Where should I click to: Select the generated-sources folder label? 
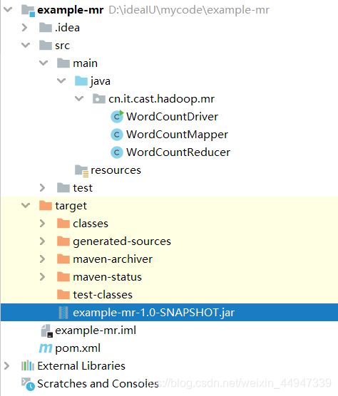click(x=122, y=241)
